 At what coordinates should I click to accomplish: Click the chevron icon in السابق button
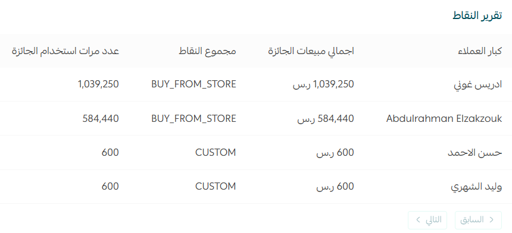point(491,220)
